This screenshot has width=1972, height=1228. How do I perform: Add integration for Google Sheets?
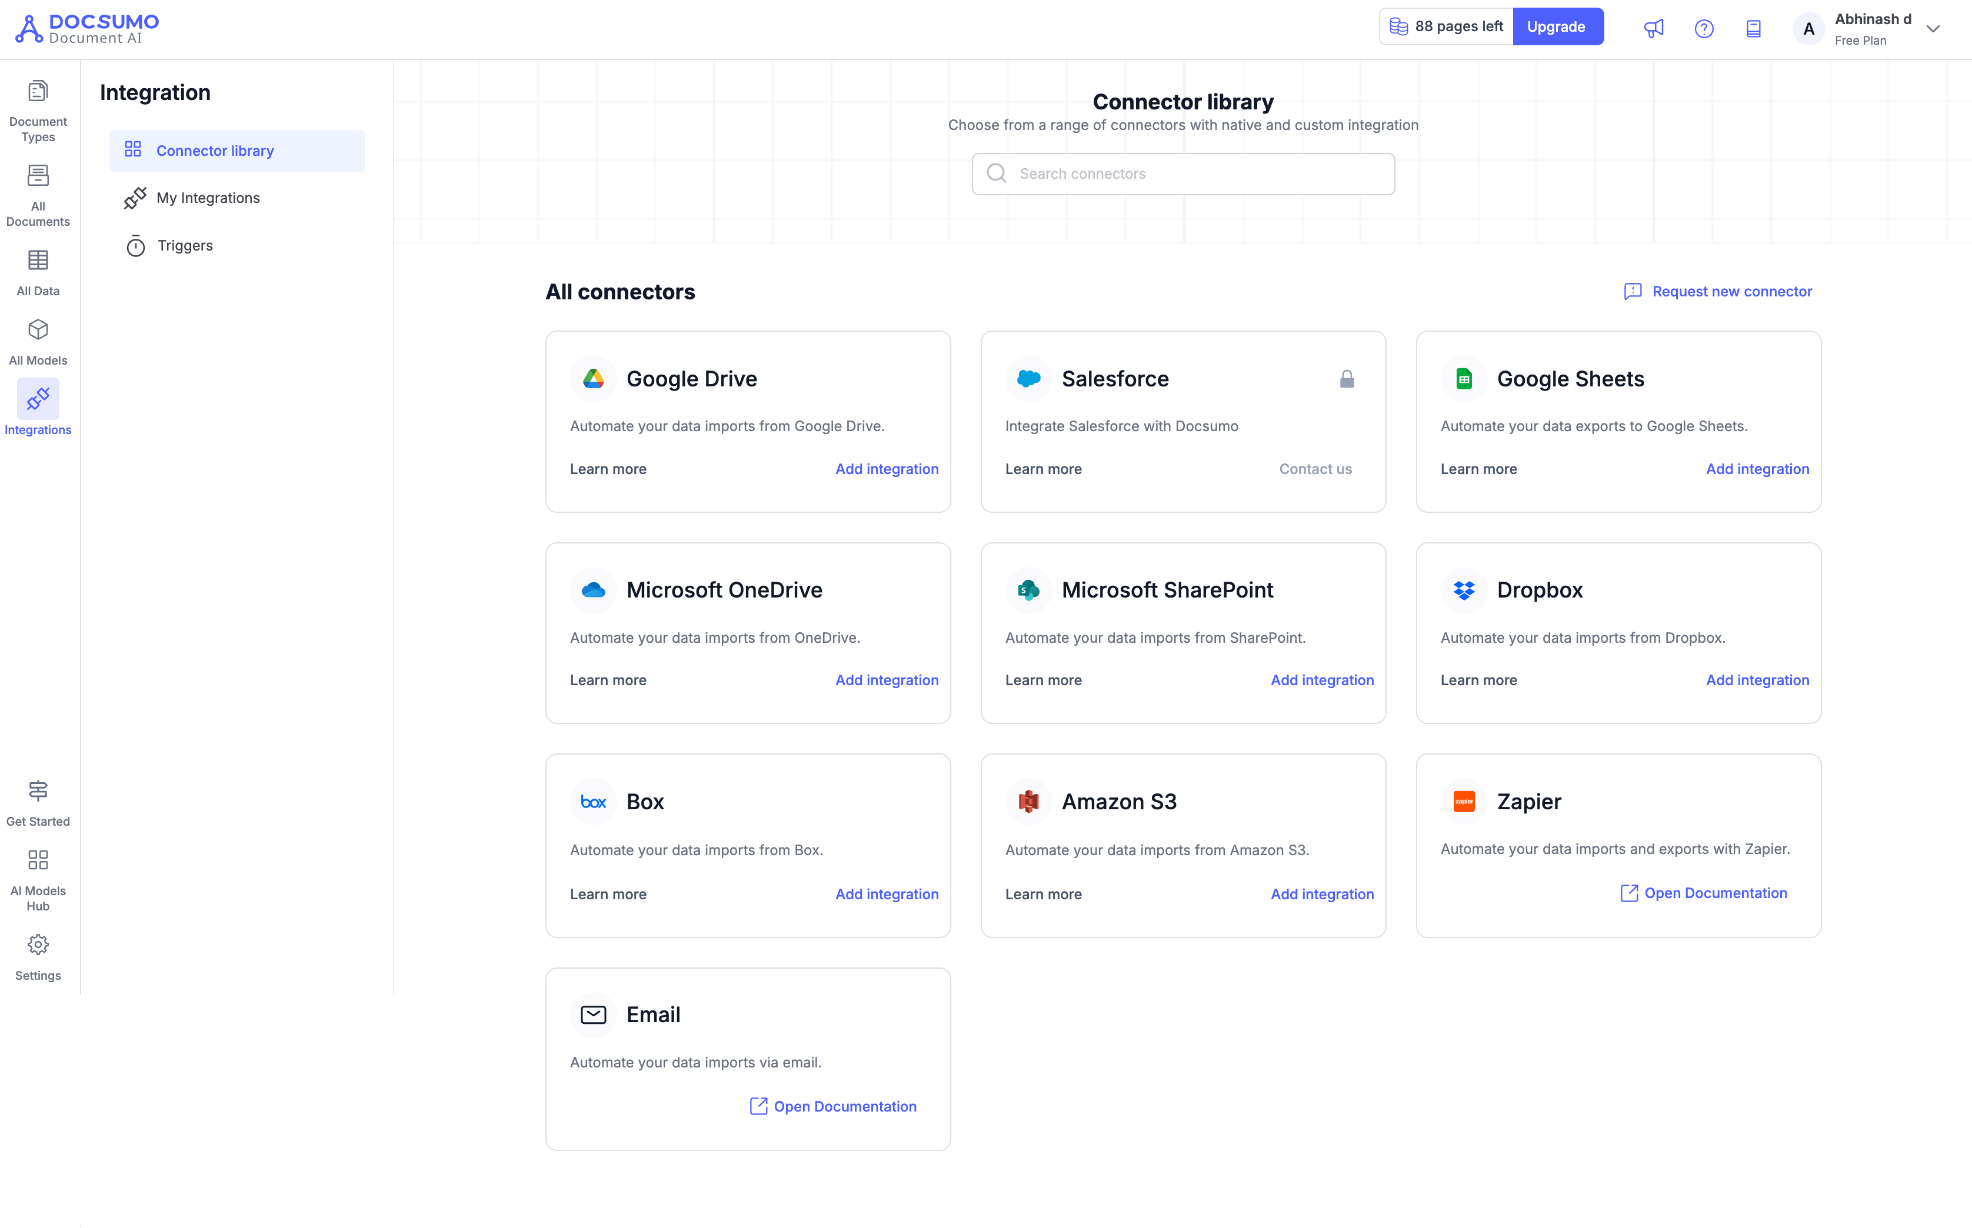(x=1758, y=469)
